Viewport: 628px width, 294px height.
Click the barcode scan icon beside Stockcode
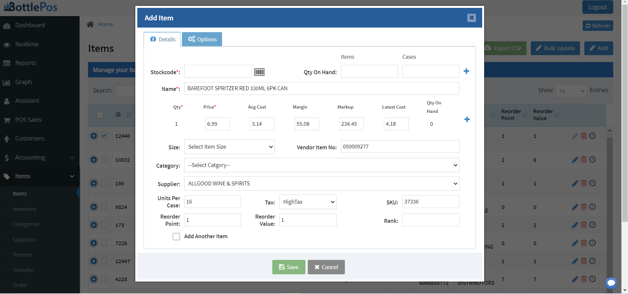(x=259, y=72)
